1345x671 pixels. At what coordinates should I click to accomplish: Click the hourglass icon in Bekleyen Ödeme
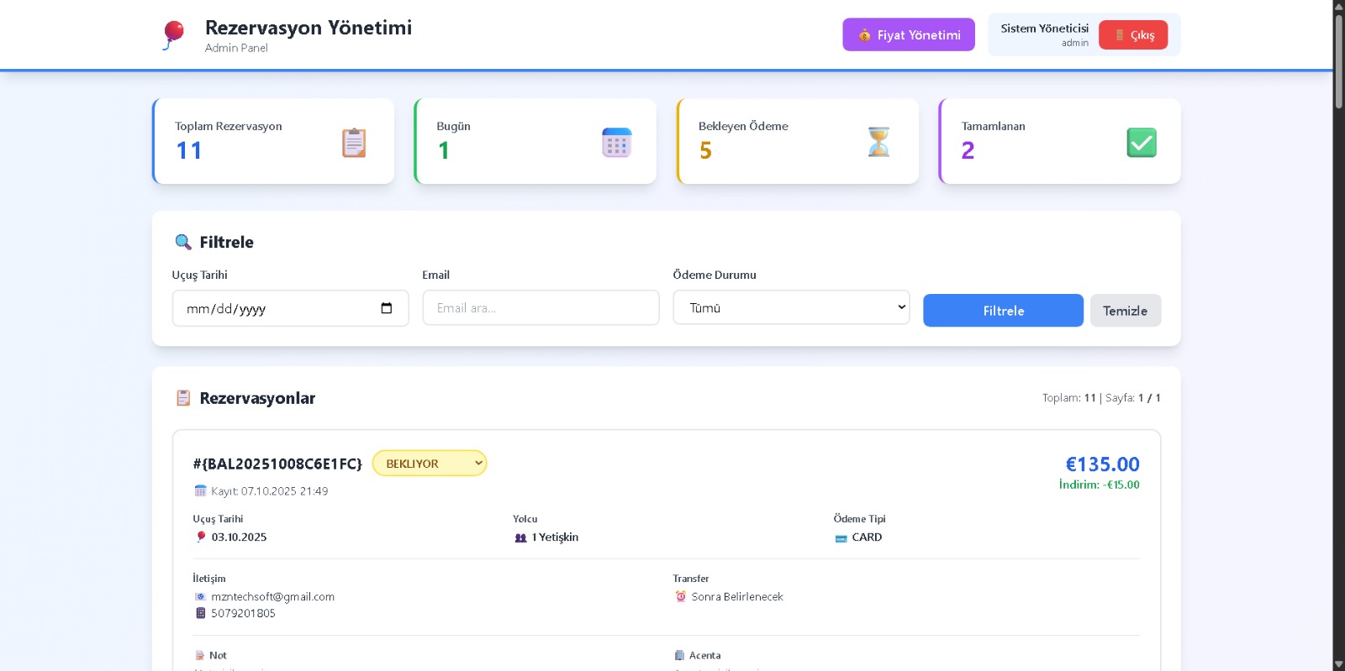click(878, 142)
